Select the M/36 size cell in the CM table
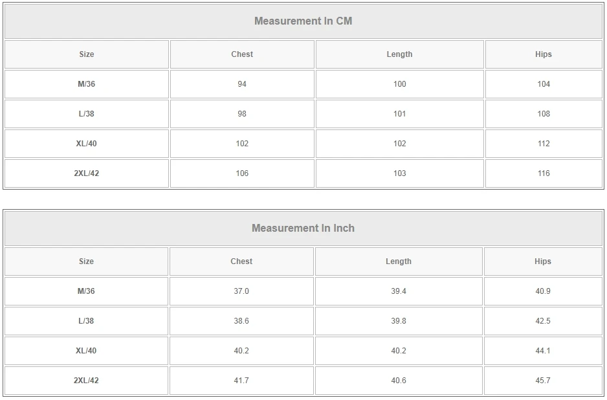607x400 pixels. coord(86,84)
